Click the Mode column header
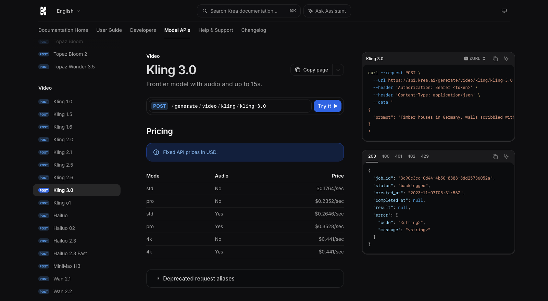Viewport: 548px width, 301px height. tap(153, 176)
